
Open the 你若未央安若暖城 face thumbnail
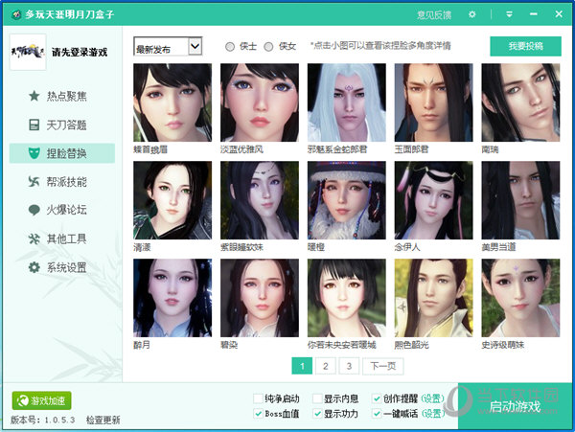click(x=347, y=298)
